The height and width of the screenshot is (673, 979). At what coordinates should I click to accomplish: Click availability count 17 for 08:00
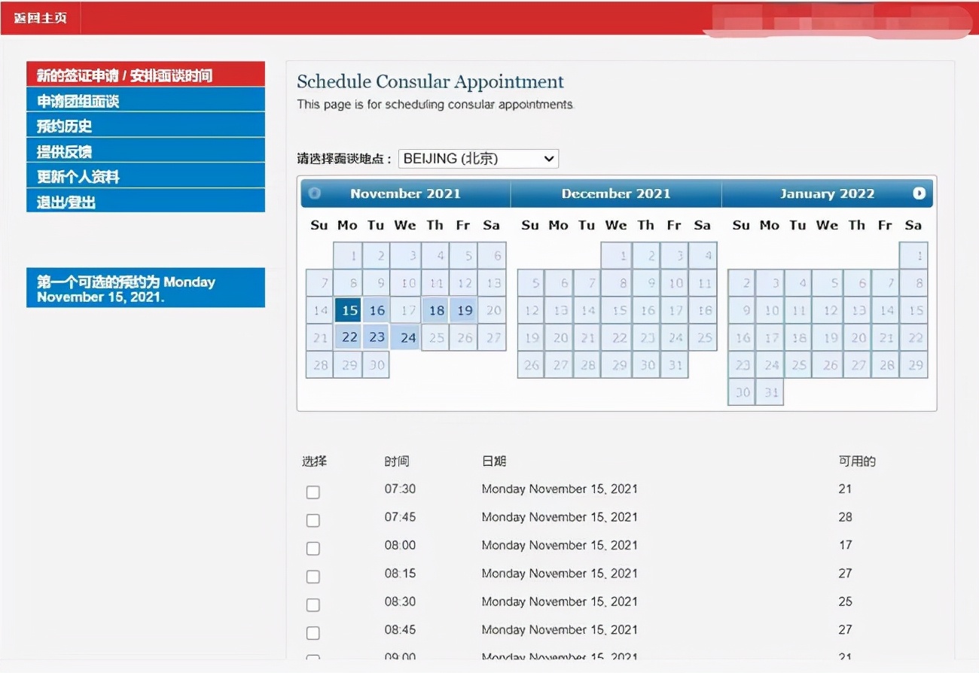coord(845,545)
